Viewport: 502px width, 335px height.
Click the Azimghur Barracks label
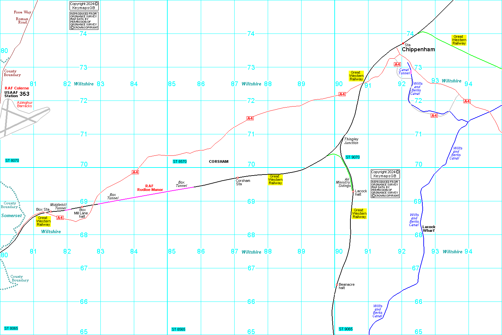25,104
